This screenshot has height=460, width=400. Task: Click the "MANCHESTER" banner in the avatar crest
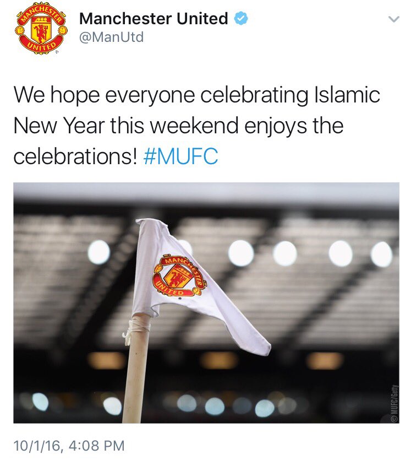(x=41, y=13)
